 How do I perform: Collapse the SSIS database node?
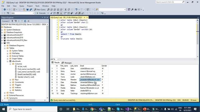(2, 43)
